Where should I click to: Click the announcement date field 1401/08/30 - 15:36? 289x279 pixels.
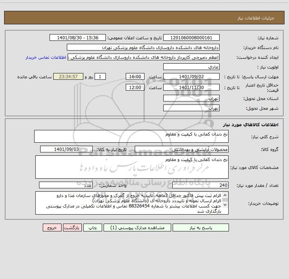pyautogui.click(x=78, y=37)
